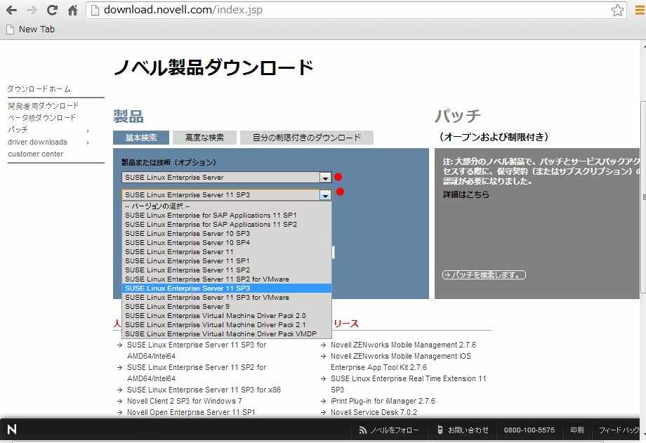The height and width of the screenshot is (443, 646).
Task: Click ノベルをフォロー RSS feed in footer
Action: click(x=389, y=430)
